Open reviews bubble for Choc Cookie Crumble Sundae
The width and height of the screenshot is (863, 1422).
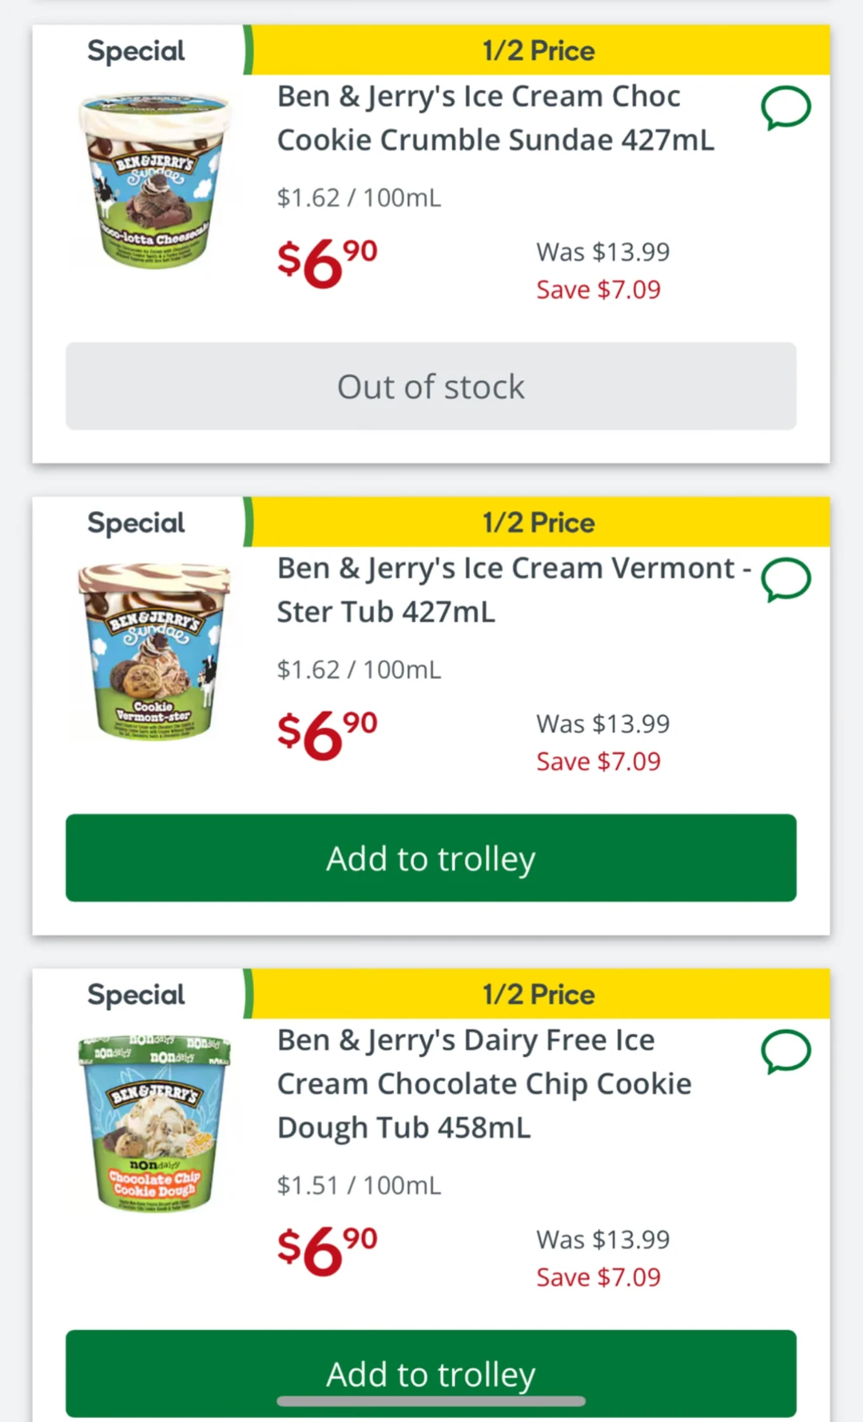[x=785, y=108]
